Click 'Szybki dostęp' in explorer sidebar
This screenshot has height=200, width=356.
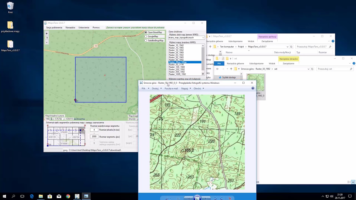(229, 77)
